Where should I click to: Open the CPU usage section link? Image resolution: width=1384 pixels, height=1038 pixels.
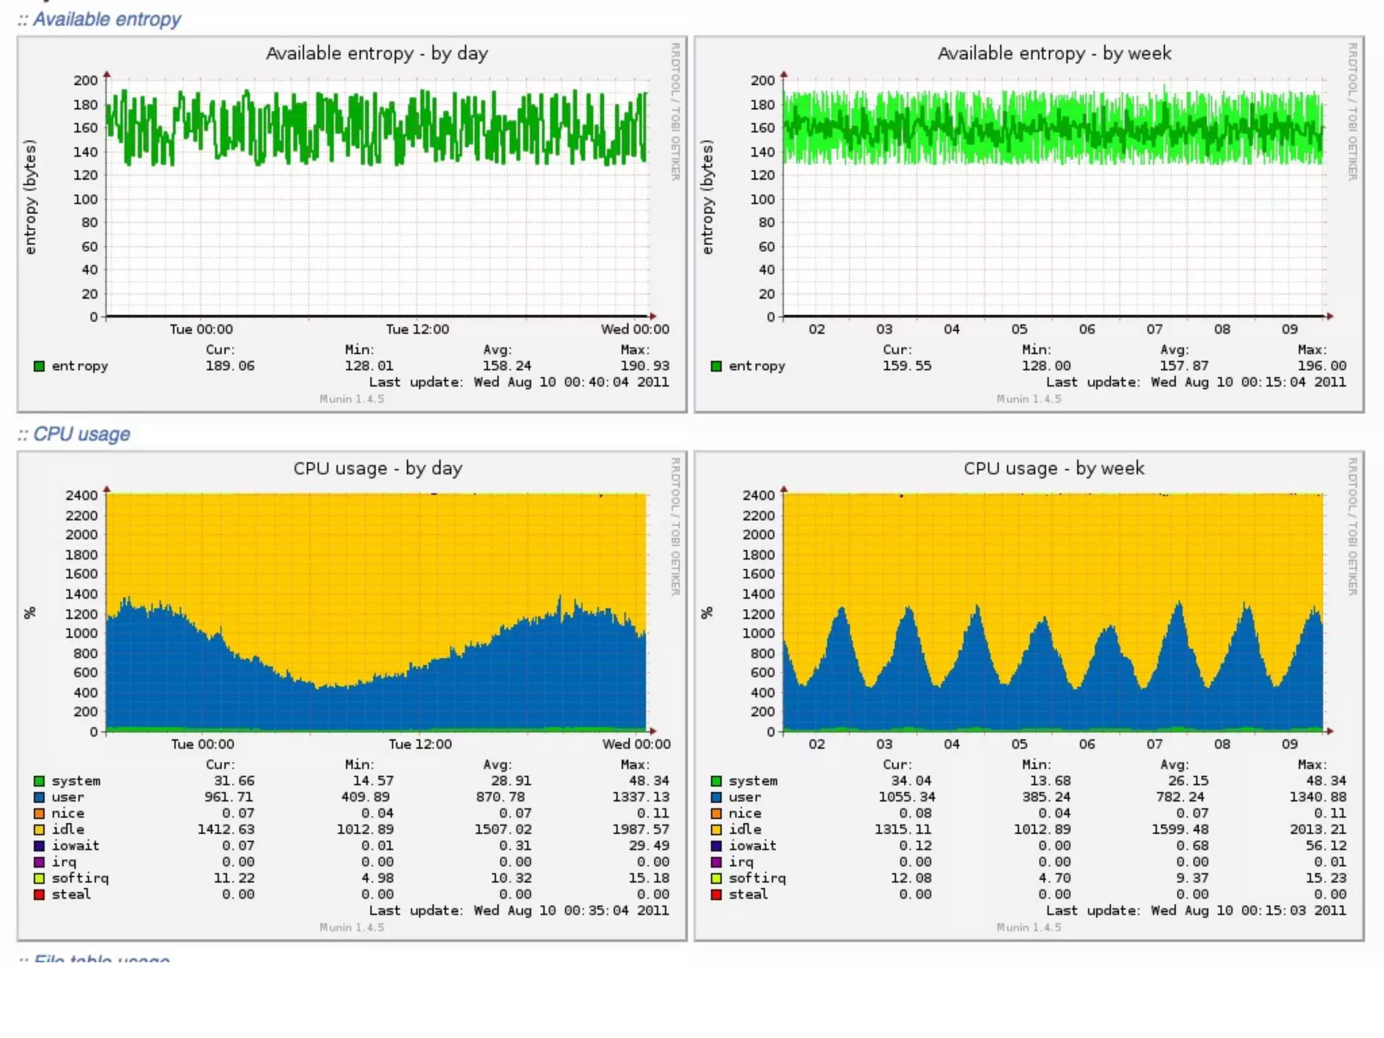tap(81, 434)
